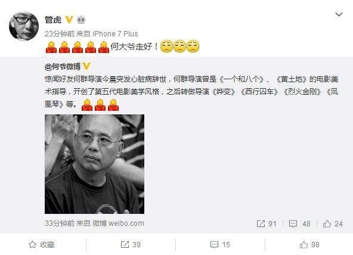
Task: Open the 管虎 username link
Action: (x=53, y=20)
